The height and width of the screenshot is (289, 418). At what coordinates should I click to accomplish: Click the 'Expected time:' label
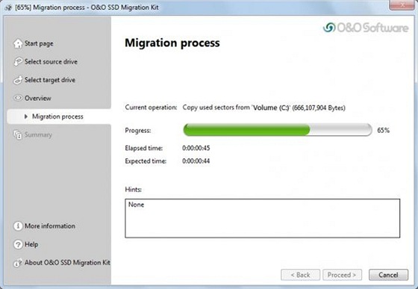[x=146, y=161]
